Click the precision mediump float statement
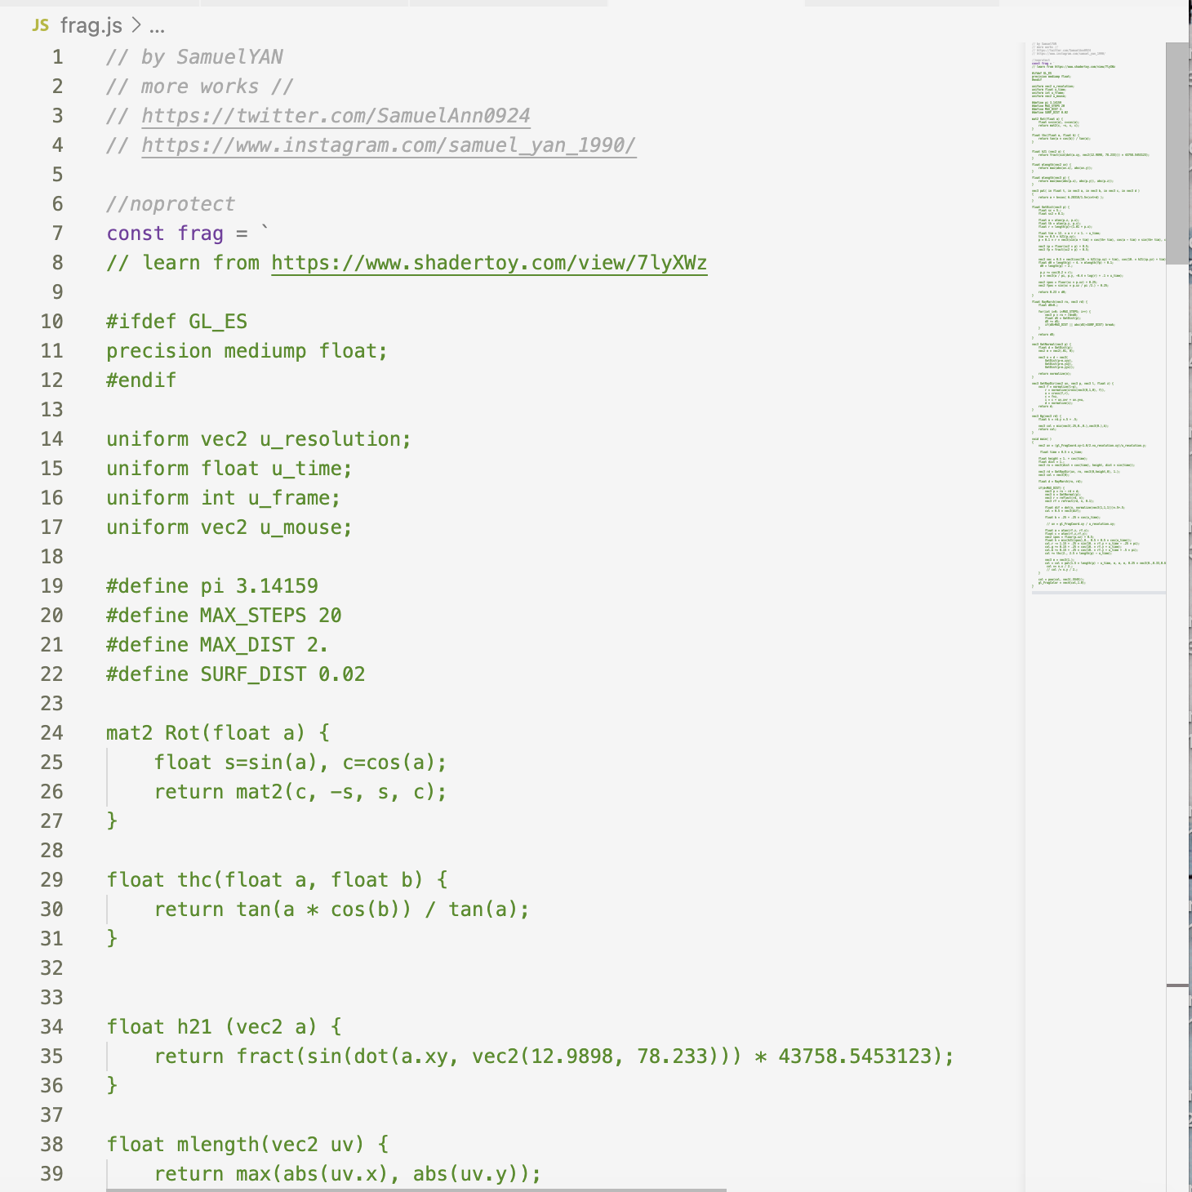The image size is (1192, 1192). pyautogui.click(x=245, y=350)
